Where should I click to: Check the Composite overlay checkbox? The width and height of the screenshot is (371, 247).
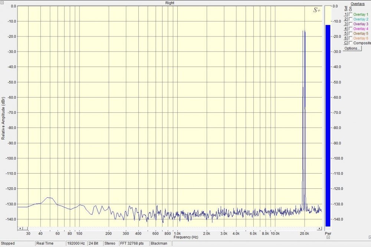pos(351,43)
